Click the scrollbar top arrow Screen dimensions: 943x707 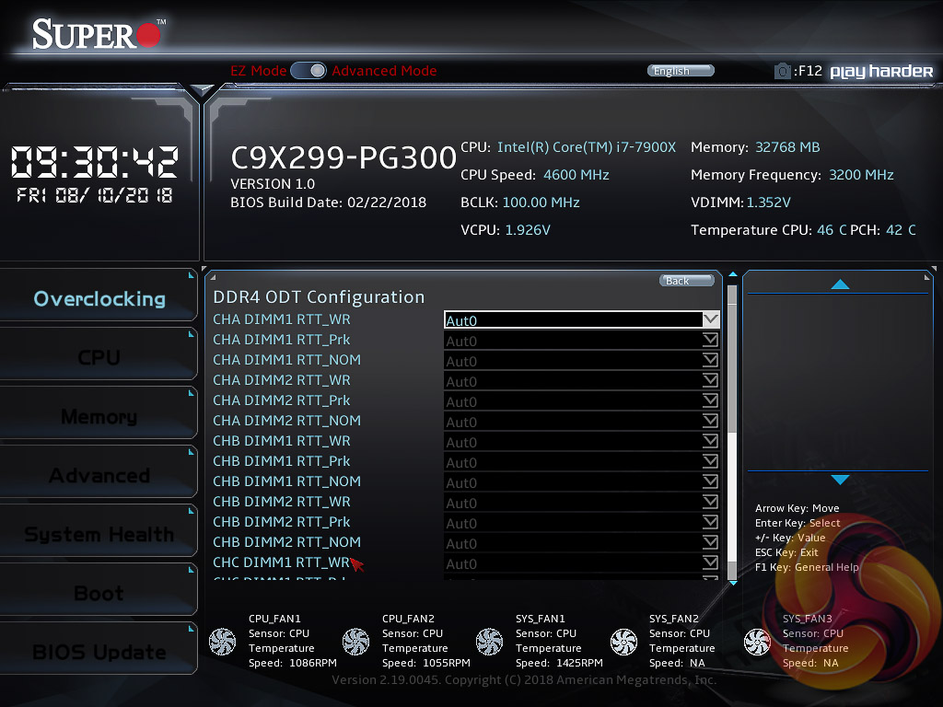[x=732, y=274]
